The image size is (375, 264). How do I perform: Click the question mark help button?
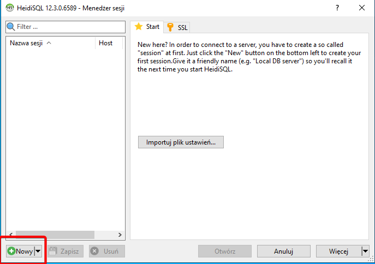point(337,8)
